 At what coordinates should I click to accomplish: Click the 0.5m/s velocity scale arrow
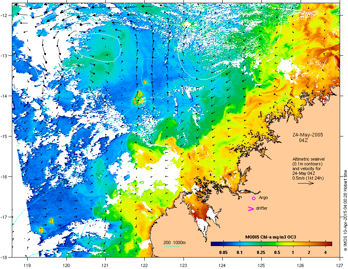tap(306, 183)
